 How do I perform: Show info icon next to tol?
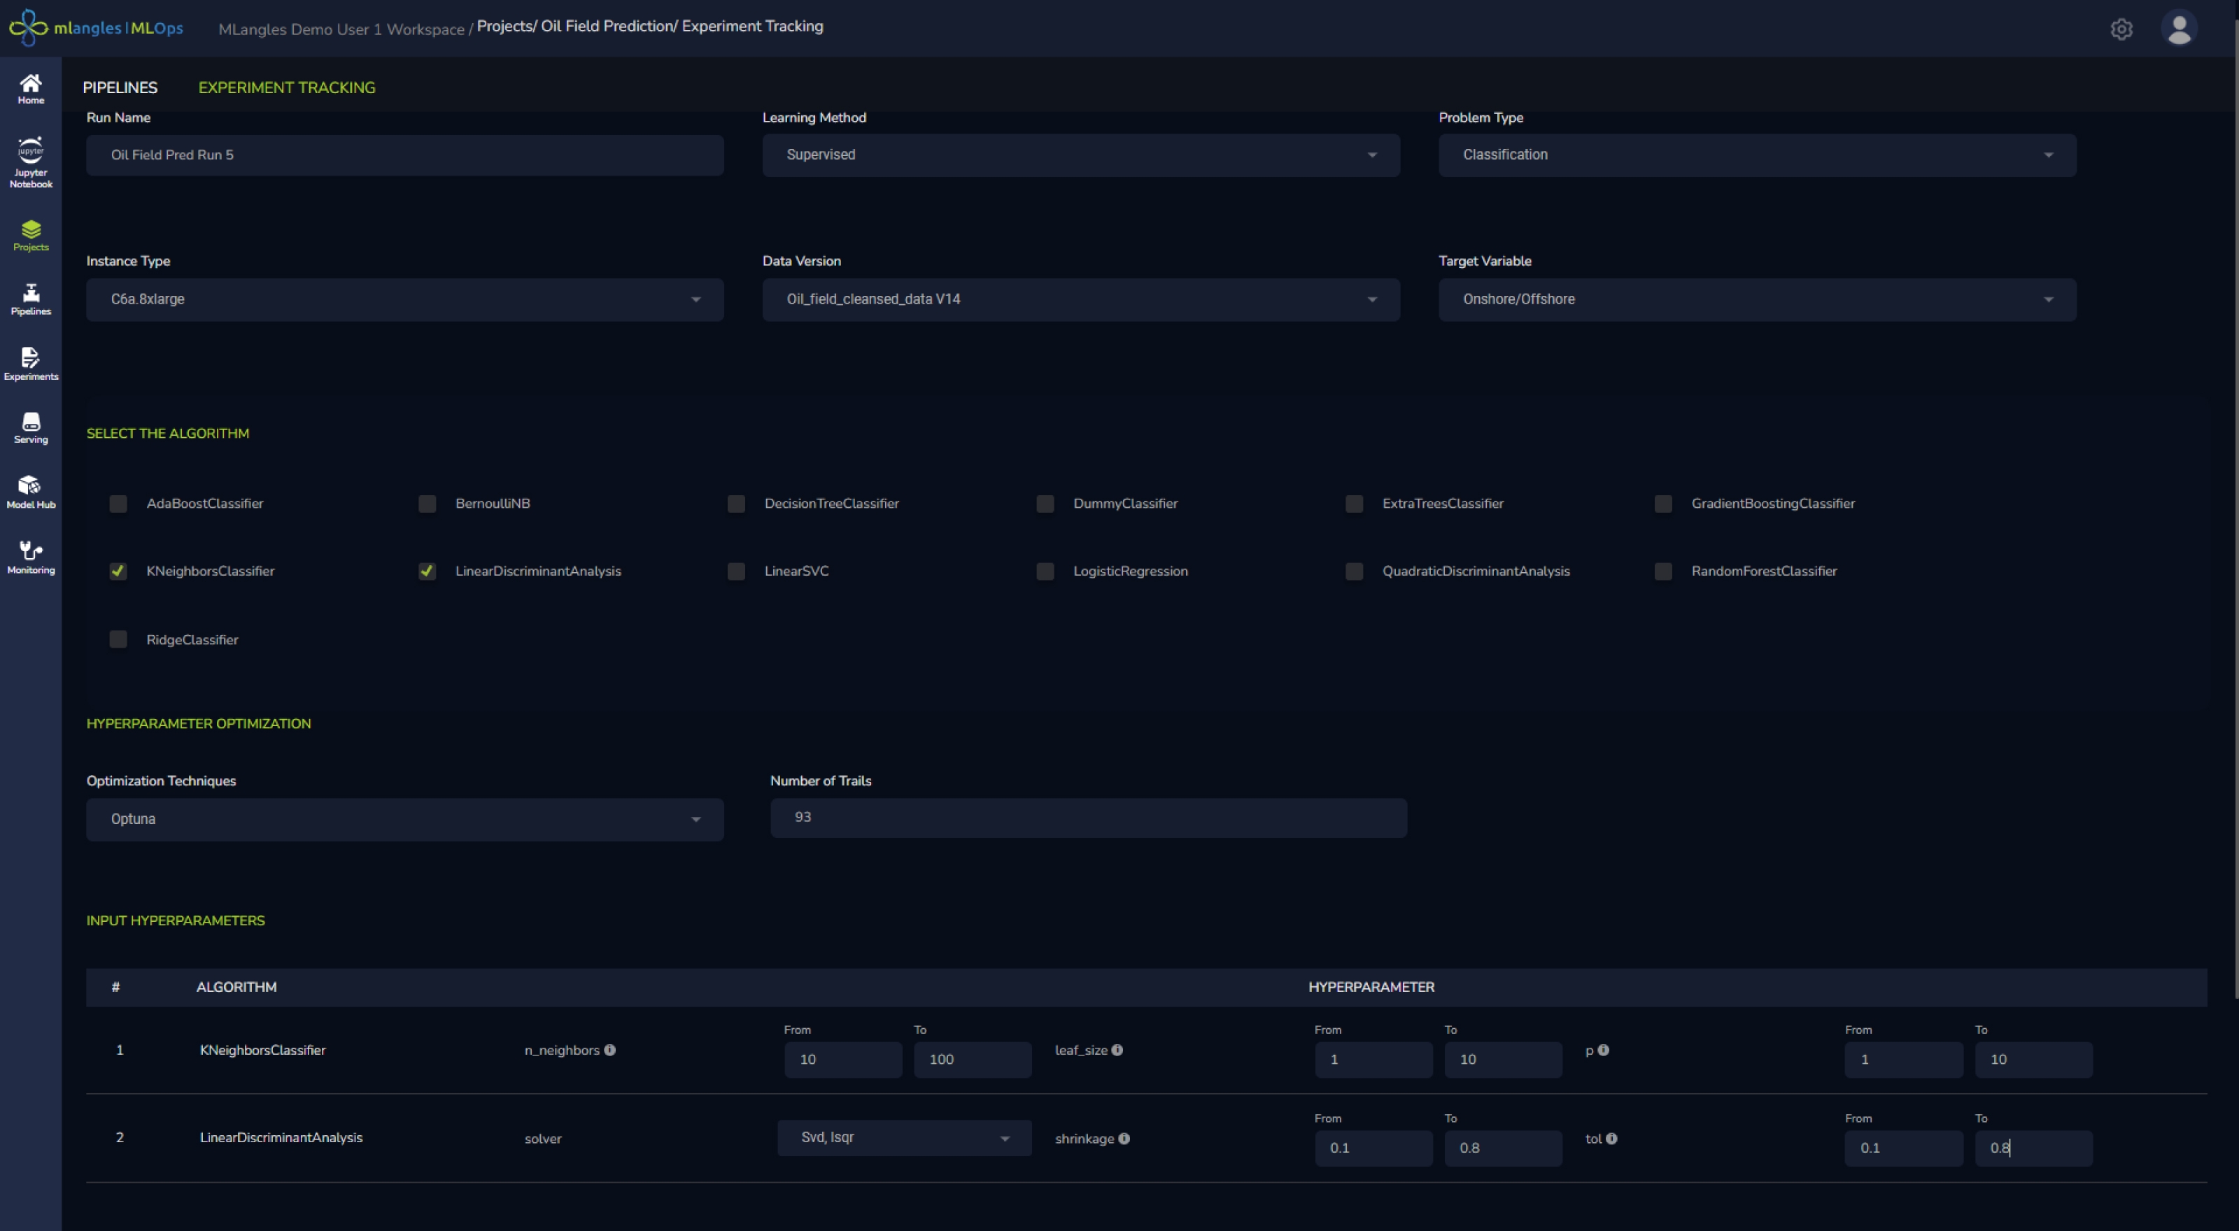[1611, 1139]
